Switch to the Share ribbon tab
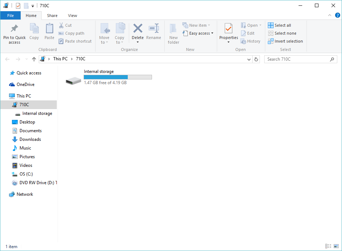342x251 pixels. [52, 16]
